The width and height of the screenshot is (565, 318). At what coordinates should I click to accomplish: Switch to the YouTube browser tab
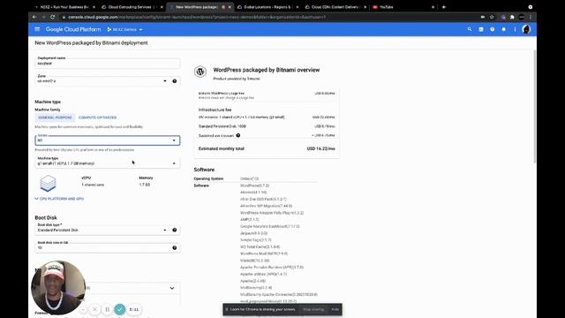403,7
